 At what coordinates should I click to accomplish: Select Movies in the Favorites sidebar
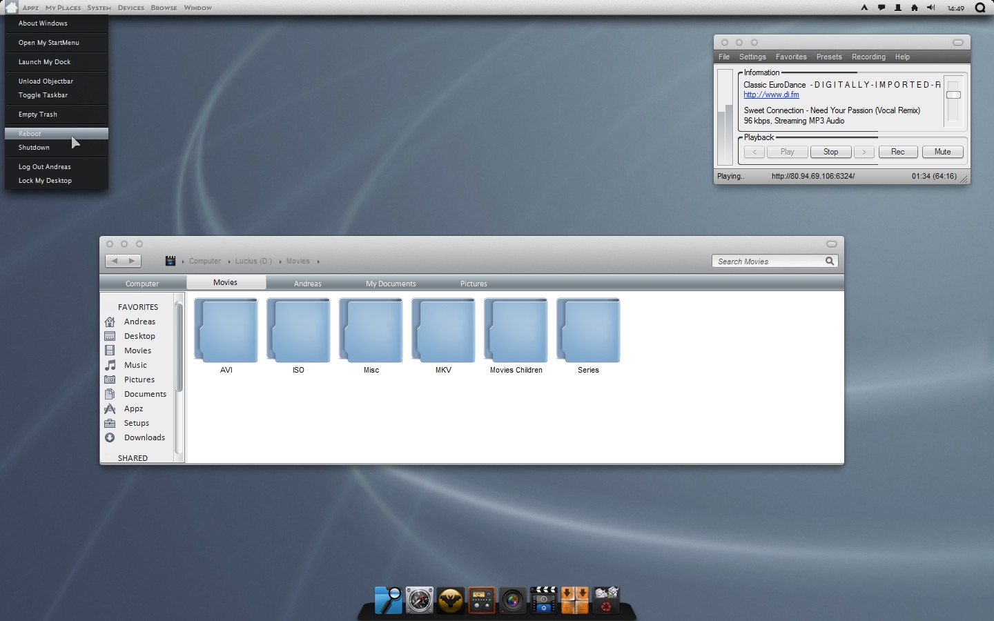point(139,351)
